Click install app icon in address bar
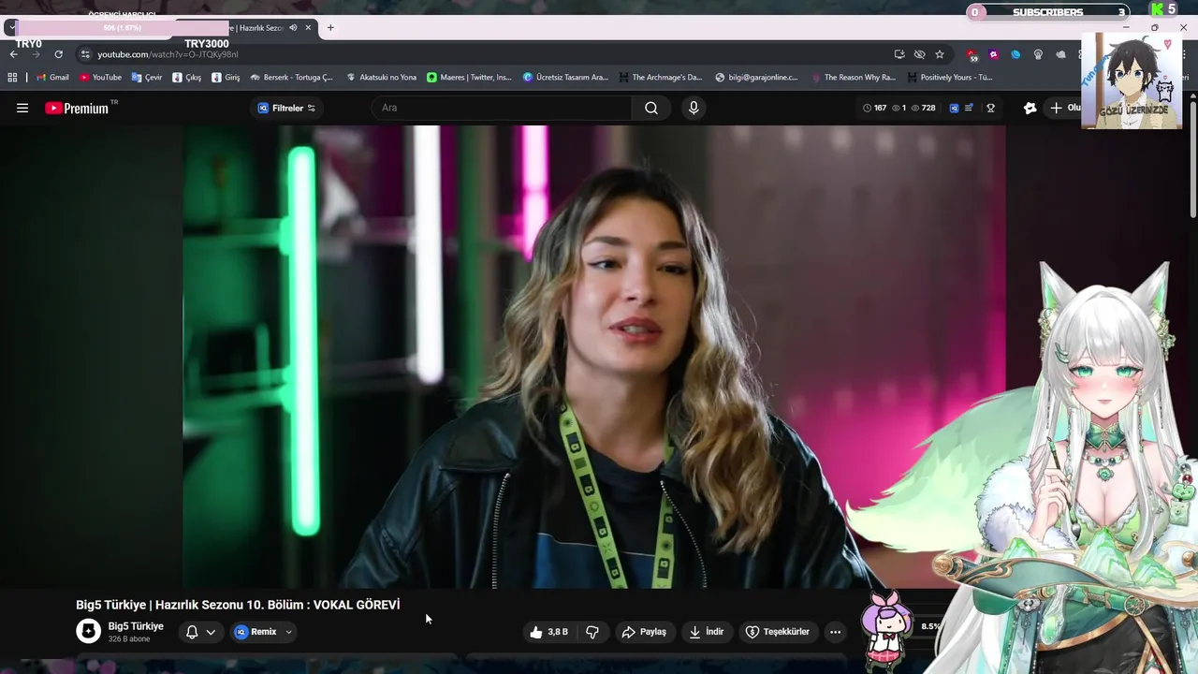The height and width of the screenshot is (674, 1198). pyautogui.click(x=899, y=54)
